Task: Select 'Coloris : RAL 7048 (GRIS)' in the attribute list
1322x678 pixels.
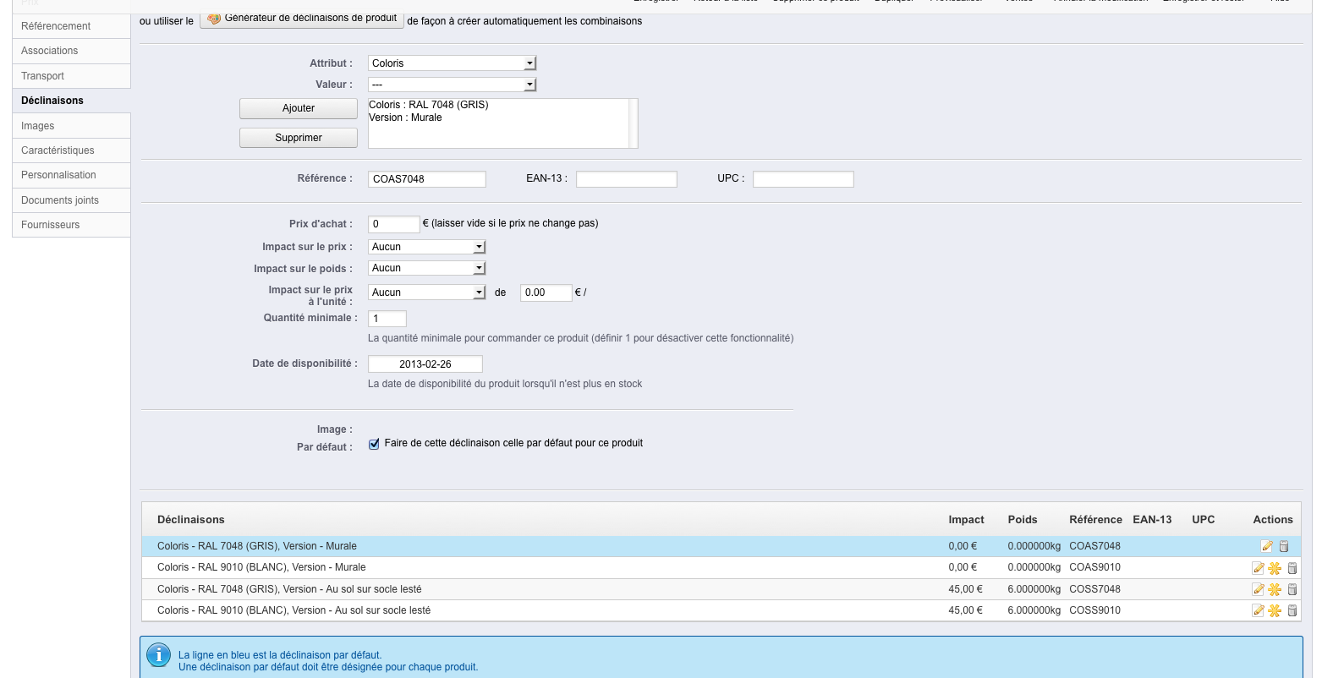Action: (429, 106)
